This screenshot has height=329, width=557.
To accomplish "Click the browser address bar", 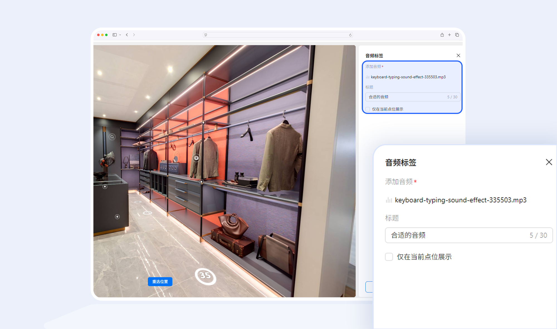I will [x=278, y=35].
